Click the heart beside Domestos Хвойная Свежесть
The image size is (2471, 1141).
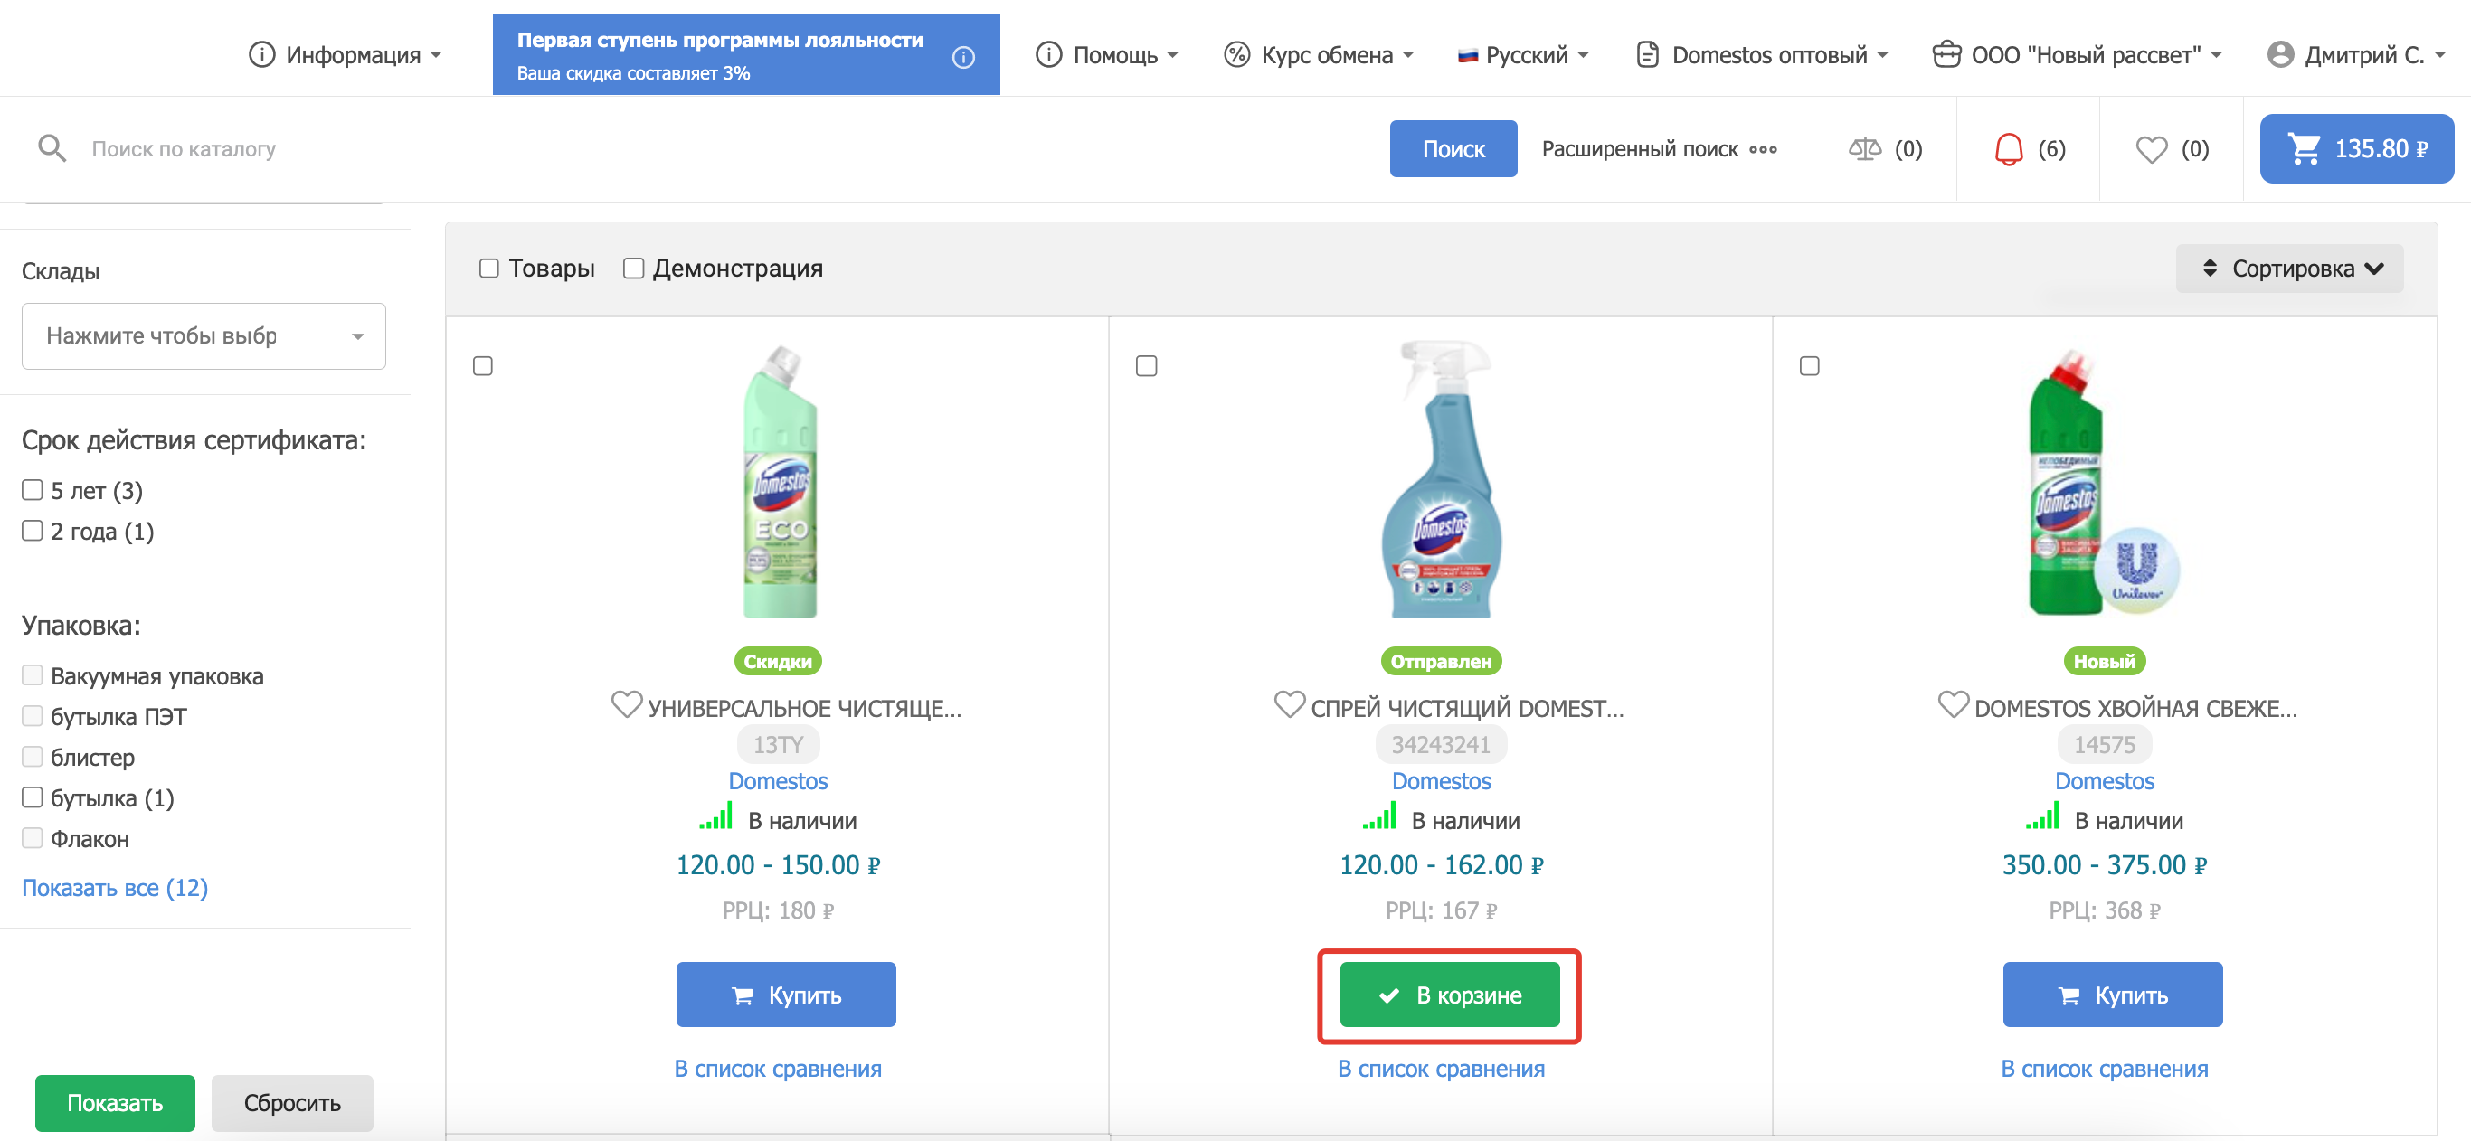click(x=1952, y=704)
